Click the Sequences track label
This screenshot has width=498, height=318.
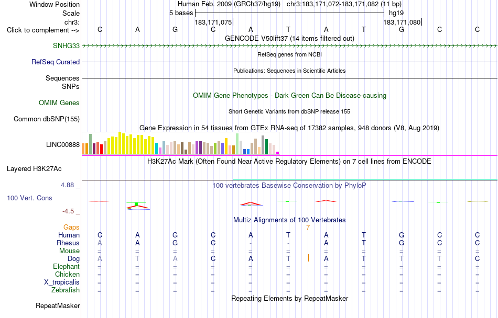[x=62, y=78]
